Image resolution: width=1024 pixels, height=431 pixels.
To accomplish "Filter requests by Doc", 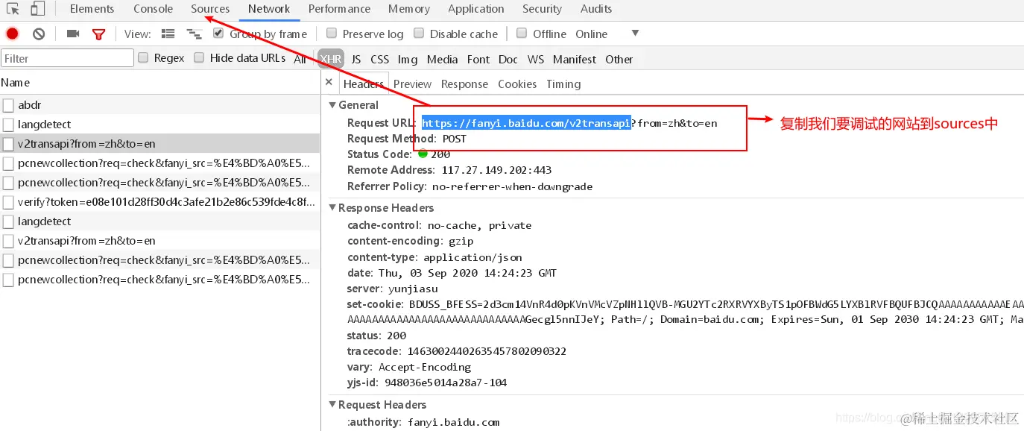I will tap(508, 59).
